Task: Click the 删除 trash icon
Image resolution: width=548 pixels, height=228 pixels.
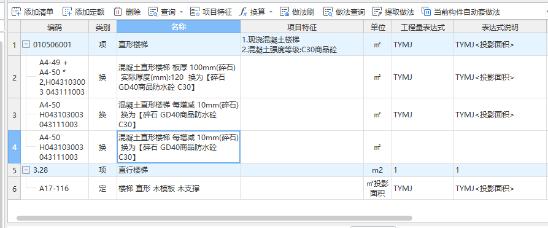Action: point(118,12)
